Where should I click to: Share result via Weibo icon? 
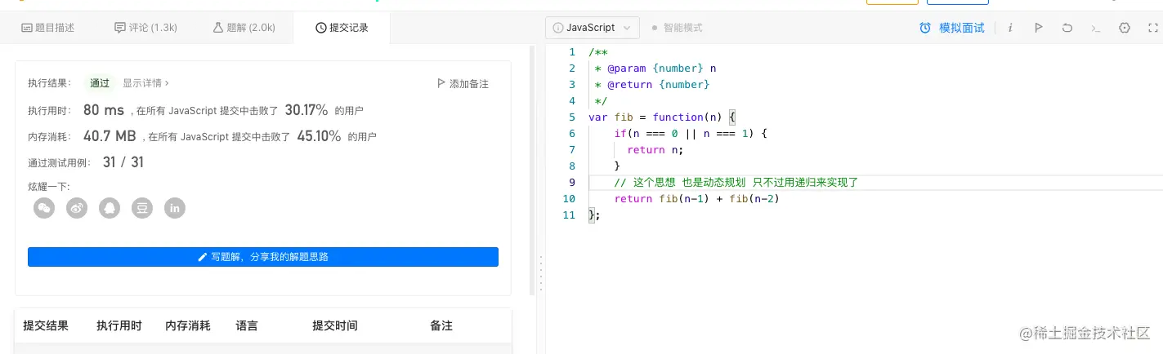(77, 208)
